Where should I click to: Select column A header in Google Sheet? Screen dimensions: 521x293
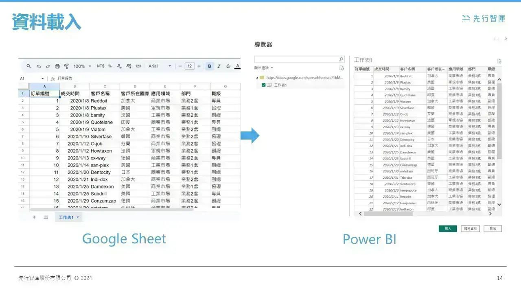point(44,87)
